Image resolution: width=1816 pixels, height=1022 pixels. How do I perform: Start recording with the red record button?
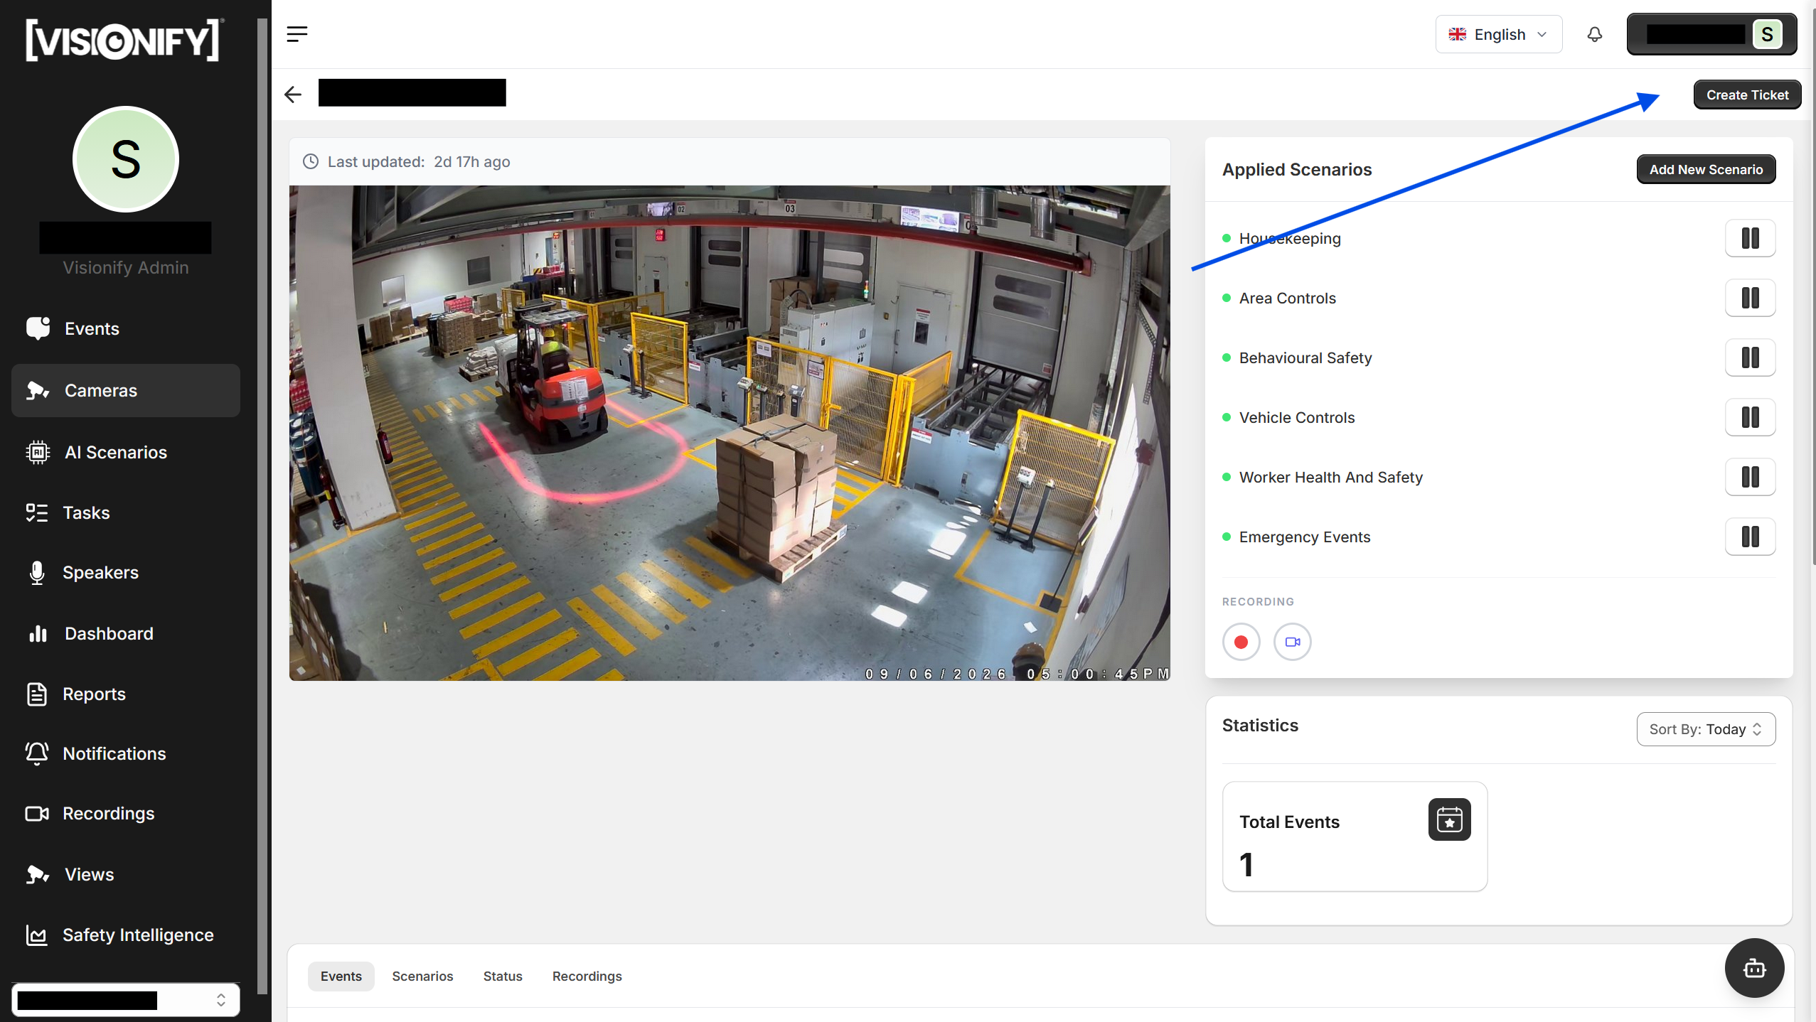(1241, 642)
